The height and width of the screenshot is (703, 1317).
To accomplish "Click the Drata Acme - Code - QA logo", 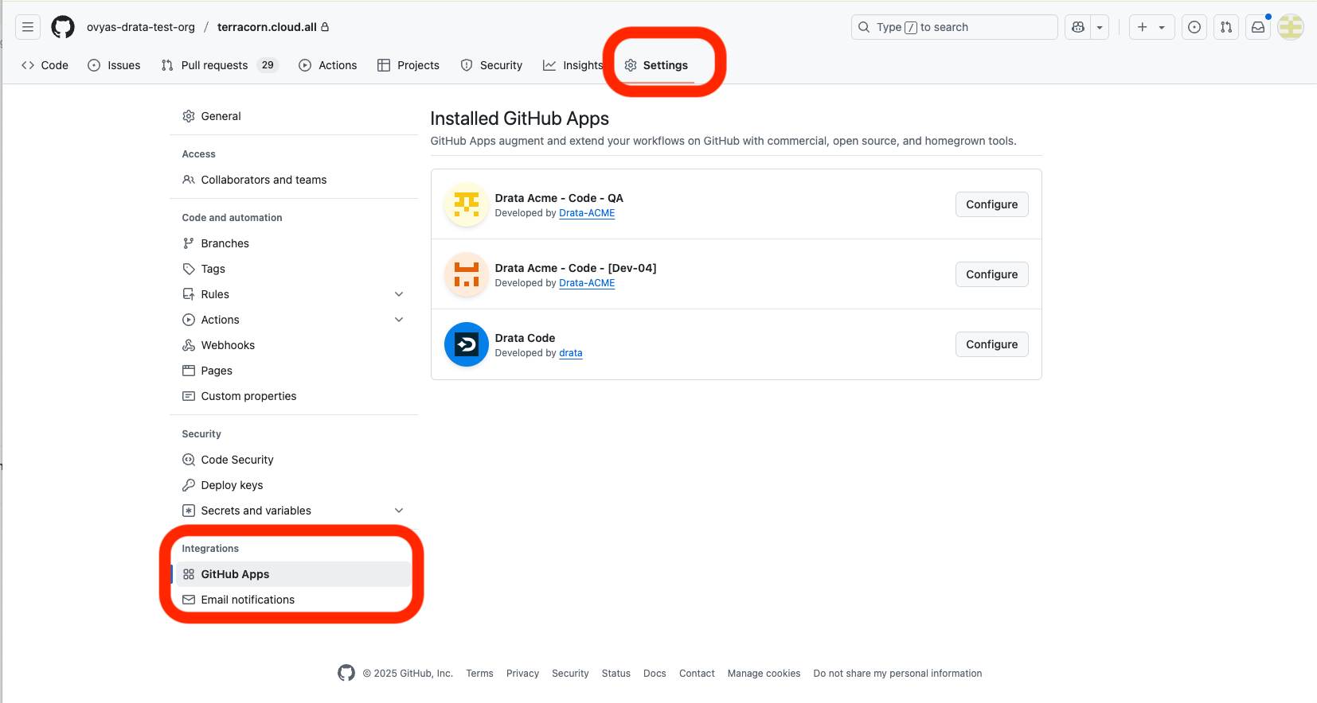I will (x=467, y=204).
